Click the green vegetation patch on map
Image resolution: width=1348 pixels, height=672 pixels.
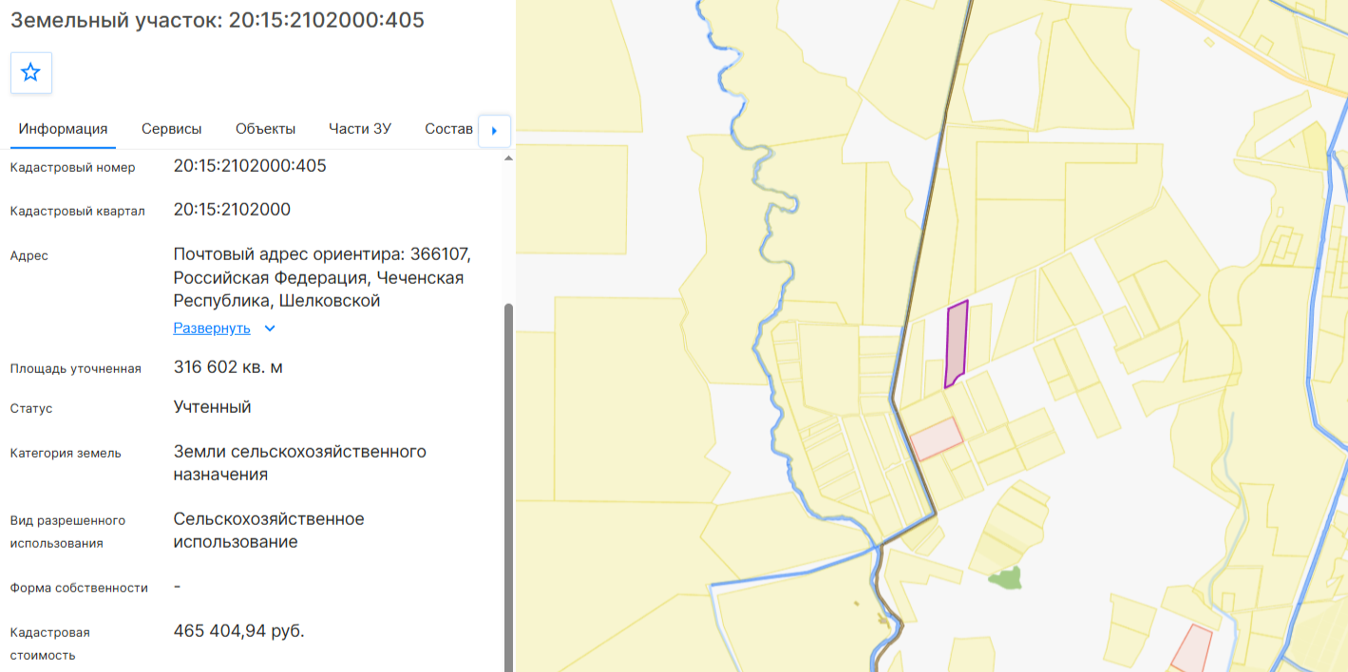(x=1006, y=577)
